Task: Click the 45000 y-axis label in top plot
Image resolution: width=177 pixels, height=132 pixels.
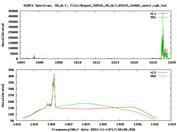Action: click(x=13, y=11)
